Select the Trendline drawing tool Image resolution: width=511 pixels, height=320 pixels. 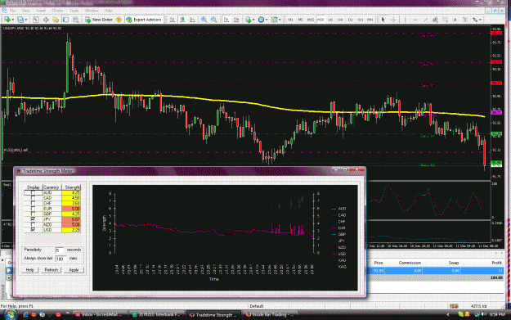click(x=425, y=20)
